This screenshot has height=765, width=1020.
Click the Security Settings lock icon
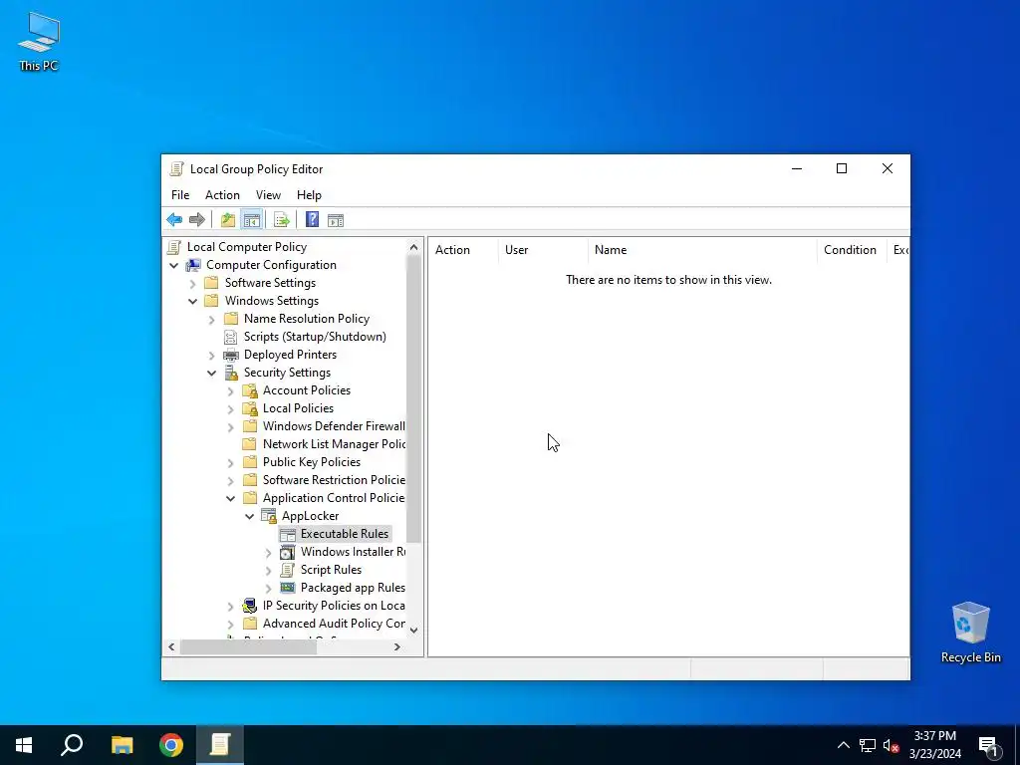coord(231,373)
